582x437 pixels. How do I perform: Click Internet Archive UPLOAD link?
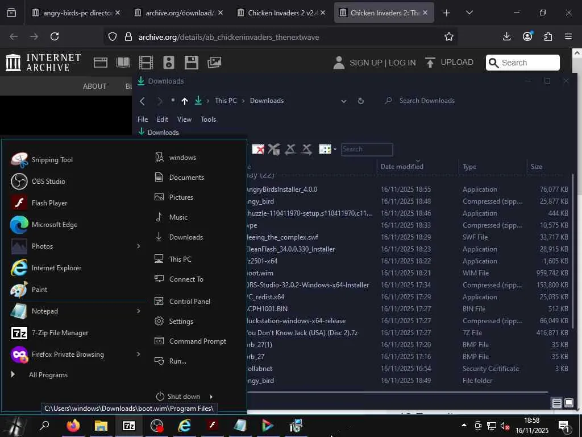(x=449, y=63)
